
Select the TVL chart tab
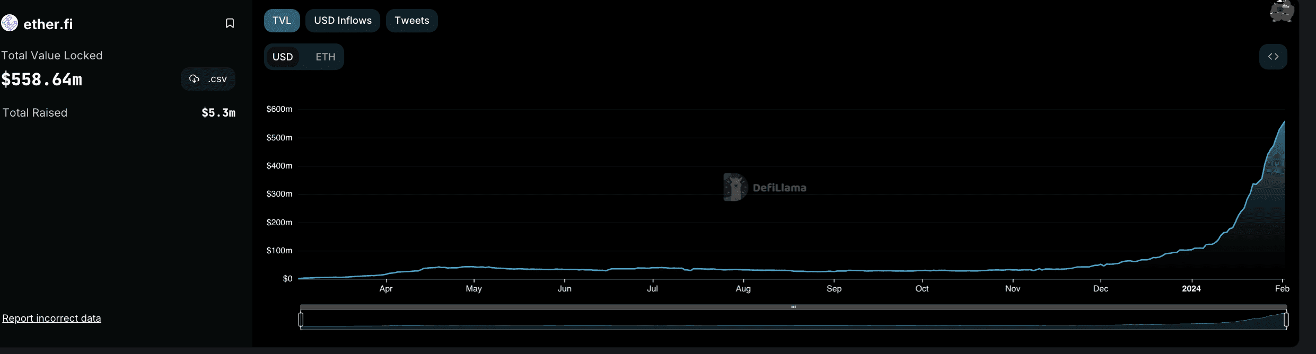pyautogui.click(x=282, y=21)
